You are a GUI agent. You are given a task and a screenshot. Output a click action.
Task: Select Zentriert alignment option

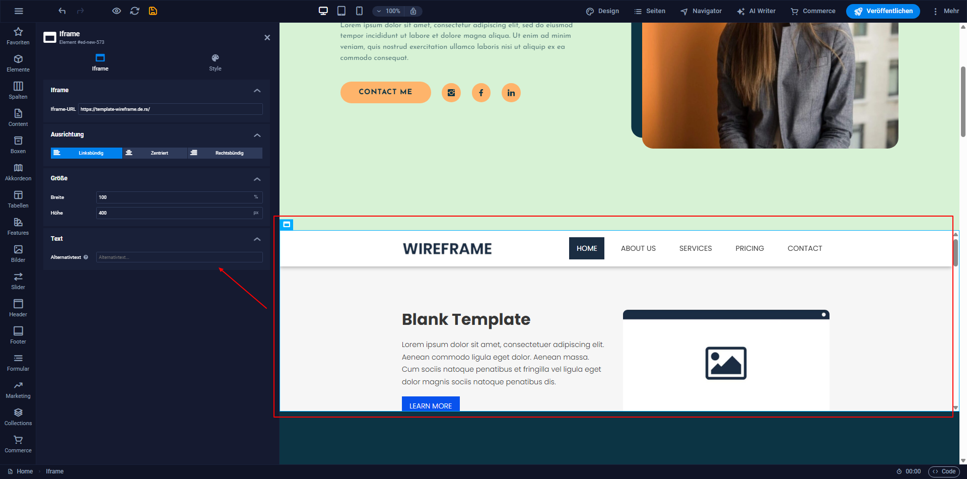point(155,153)
